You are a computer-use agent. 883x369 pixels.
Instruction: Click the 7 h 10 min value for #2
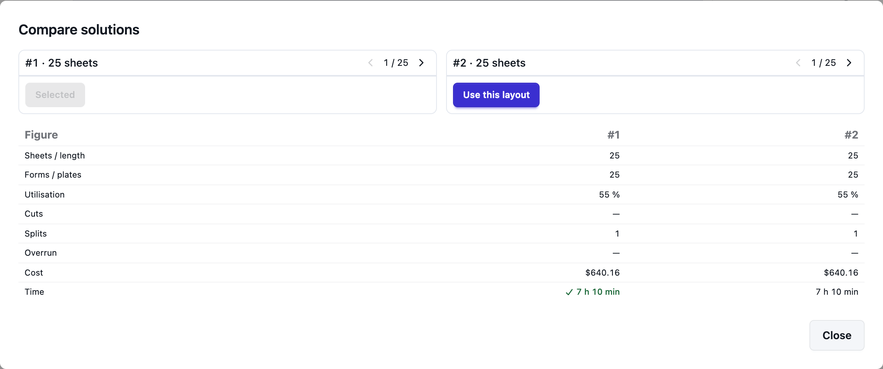(837, 292)
